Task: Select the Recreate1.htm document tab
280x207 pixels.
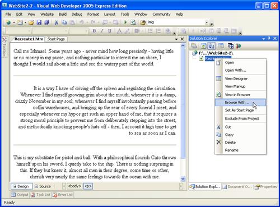Action: tap(29, 39)
